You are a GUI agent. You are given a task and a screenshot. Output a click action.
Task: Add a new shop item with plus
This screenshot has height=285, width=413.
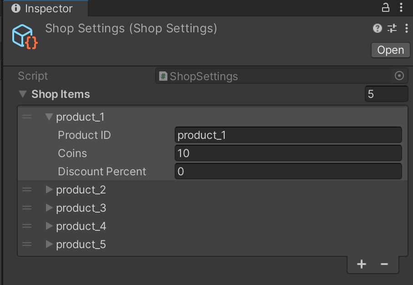pyautogui.click(x=362, y=265)
